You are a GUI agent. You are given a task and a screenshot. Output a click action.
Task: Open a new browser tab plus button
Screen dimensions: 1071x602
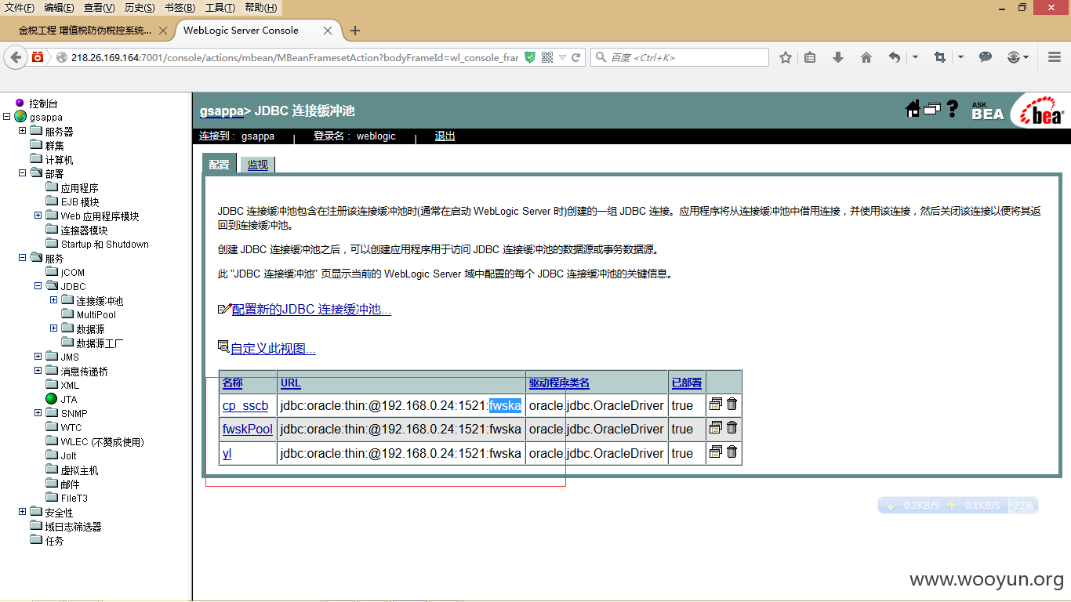click(x=355, y=31)
